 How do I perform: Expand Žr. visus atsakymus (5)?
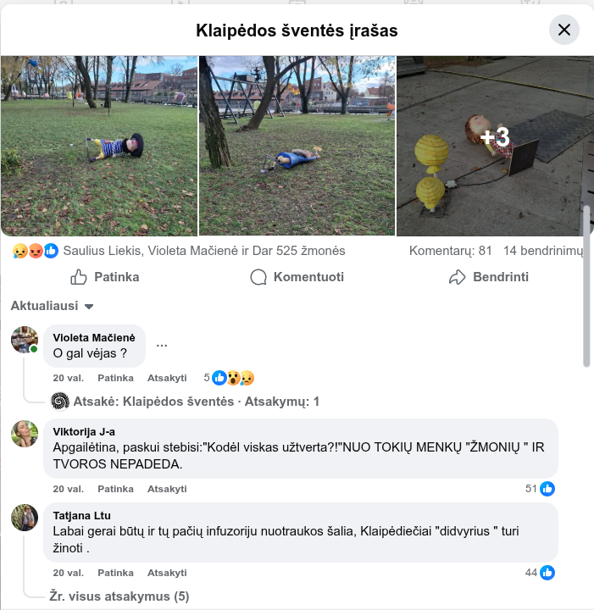coord(119,596)
